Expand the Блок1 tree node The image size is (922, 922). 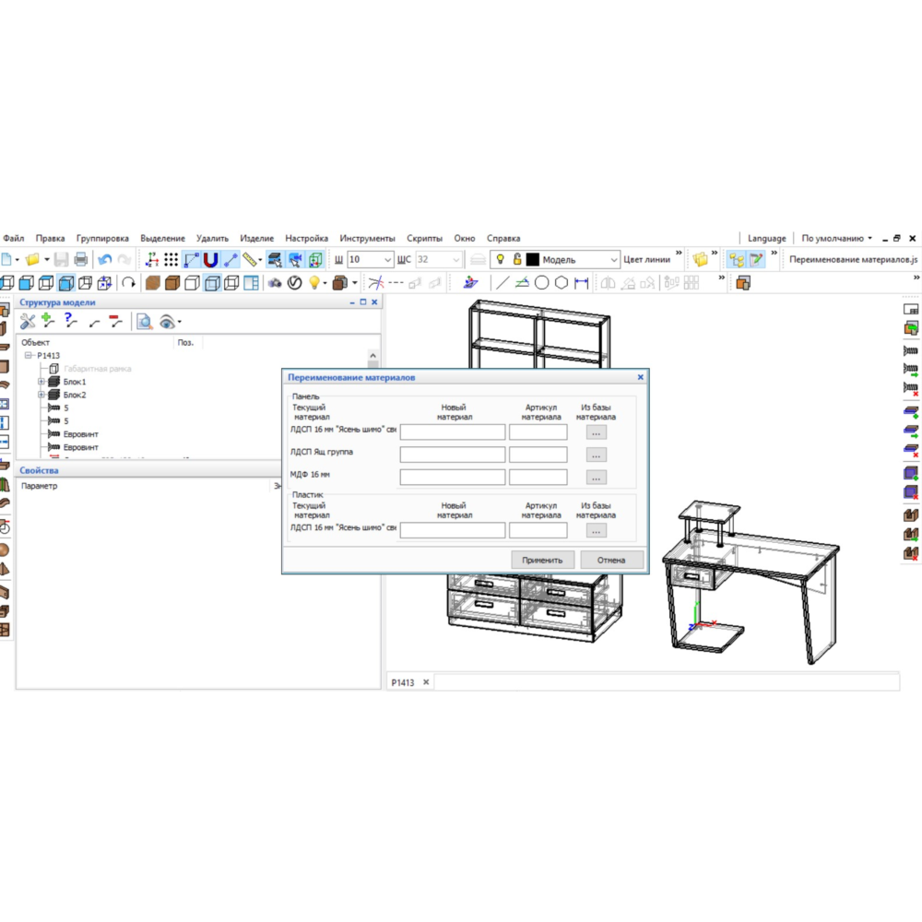tap(41, 382)
